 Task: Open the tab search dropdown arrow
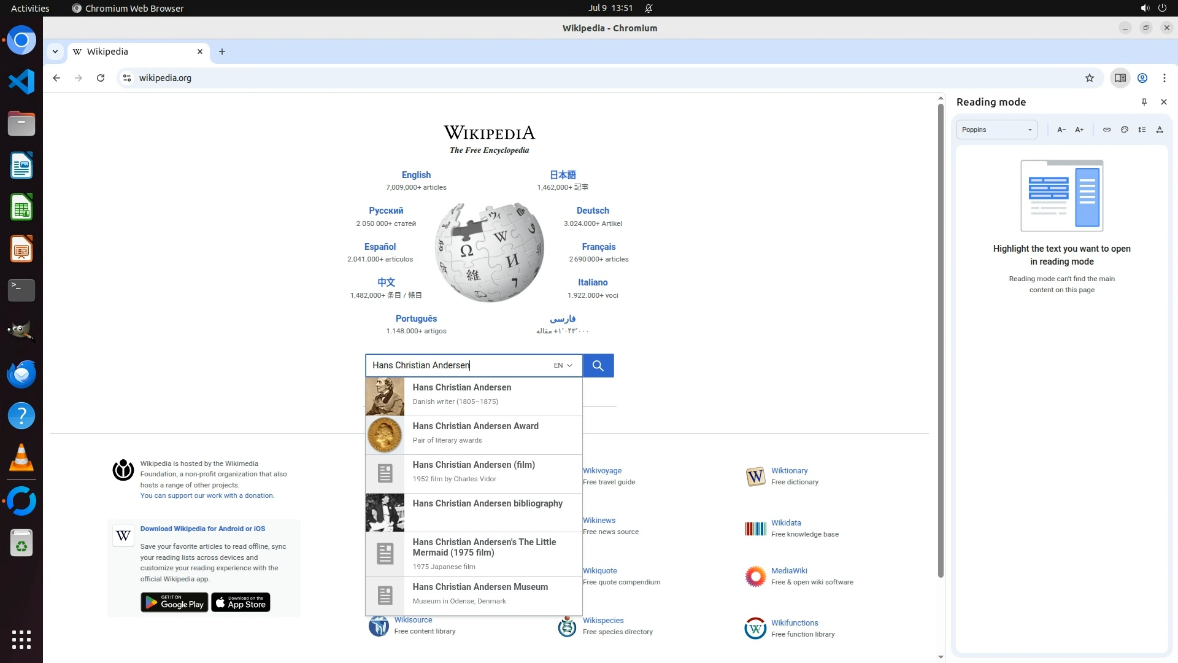point(55,52)
